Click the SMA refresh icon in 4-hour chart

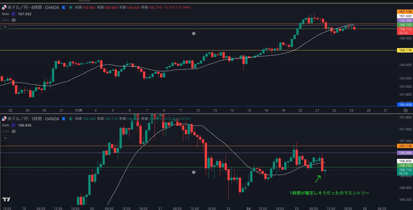(x=13, y=14)
